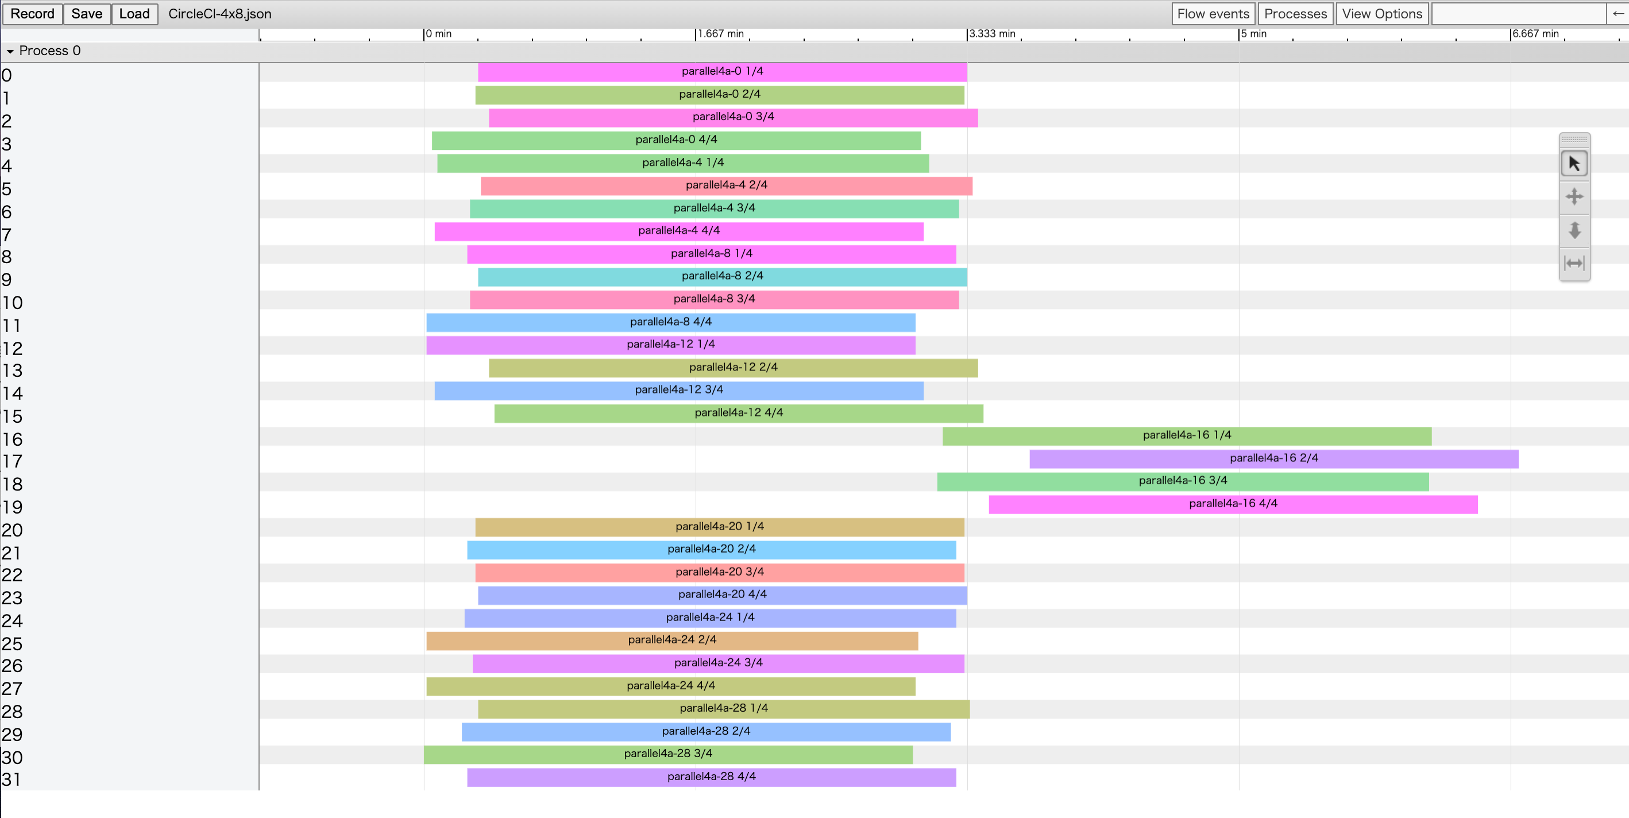Select the parallel4a-28 3/4 slice
This screenshot has width=1629, height=818.
tap(668, 754)
